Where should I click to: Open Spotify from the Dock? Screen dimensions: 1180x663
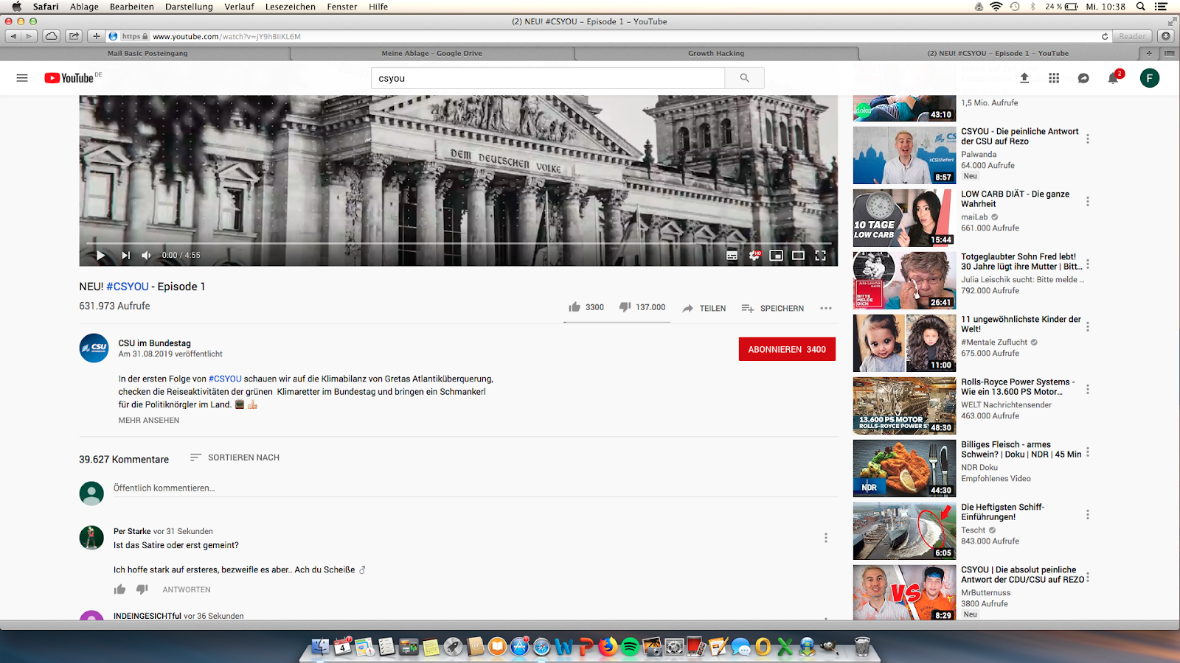[x=630, y=647]
